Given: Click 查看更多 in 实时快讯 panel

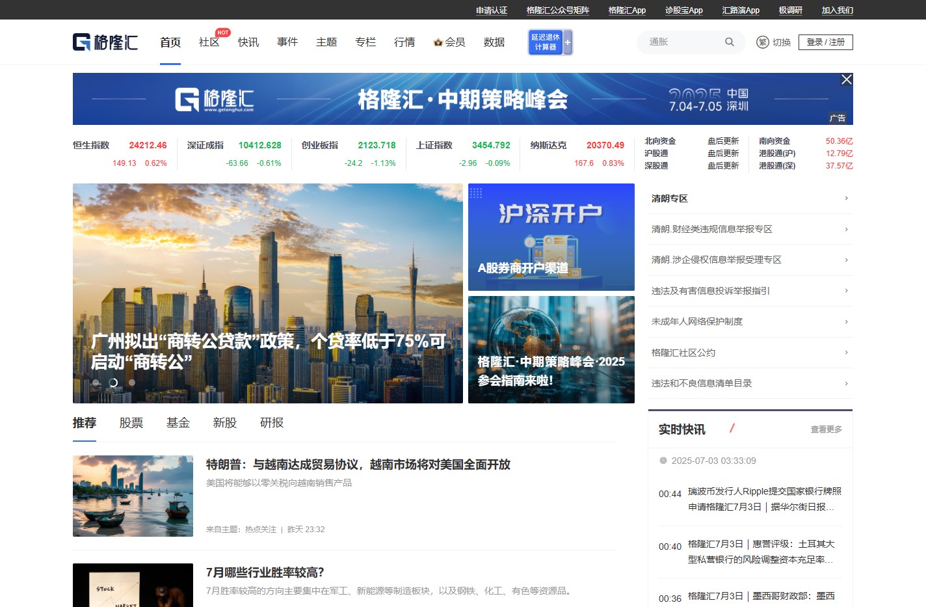Looking at the screenshot, I should pyautogui.click(x=827, y=429).
